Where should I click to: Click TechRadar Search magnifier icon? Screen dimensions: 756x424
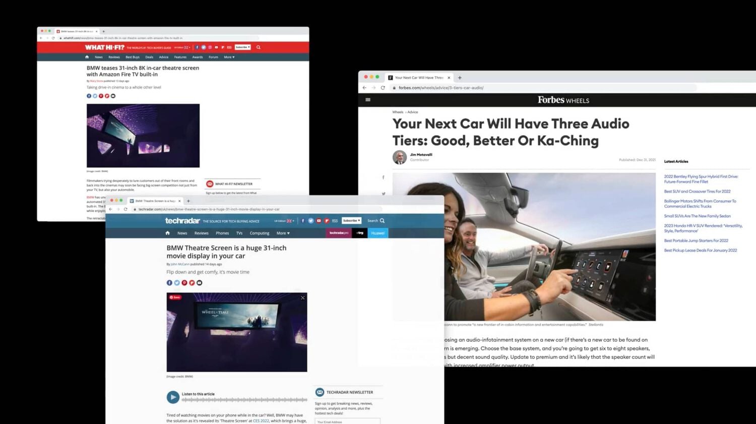(x=382, y=221)
